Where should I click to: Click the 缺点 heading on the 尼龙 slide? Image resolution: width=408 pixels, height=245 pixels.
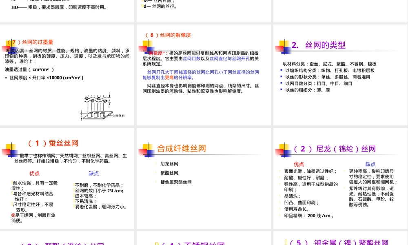point(370,164)
